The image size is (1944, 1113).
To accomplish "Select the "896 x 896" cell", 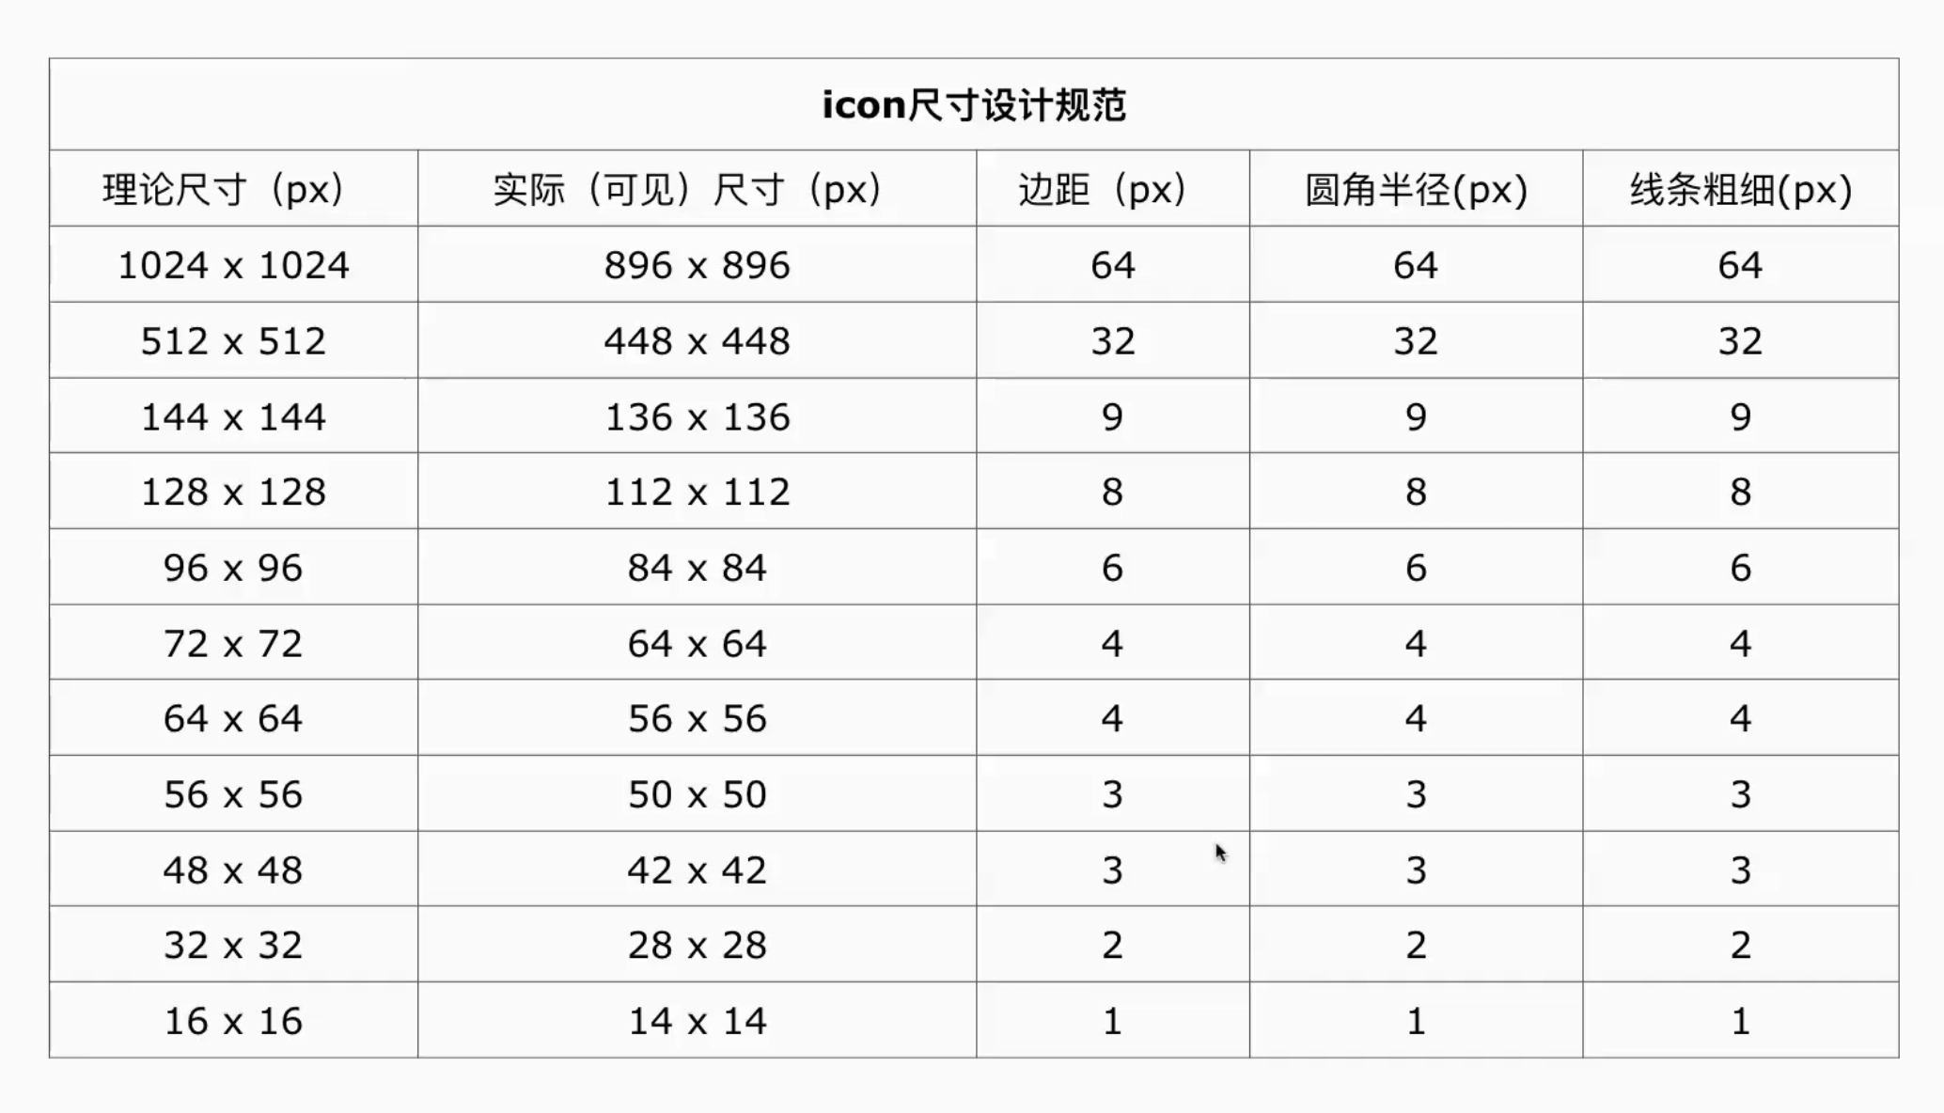I will 697,265.
